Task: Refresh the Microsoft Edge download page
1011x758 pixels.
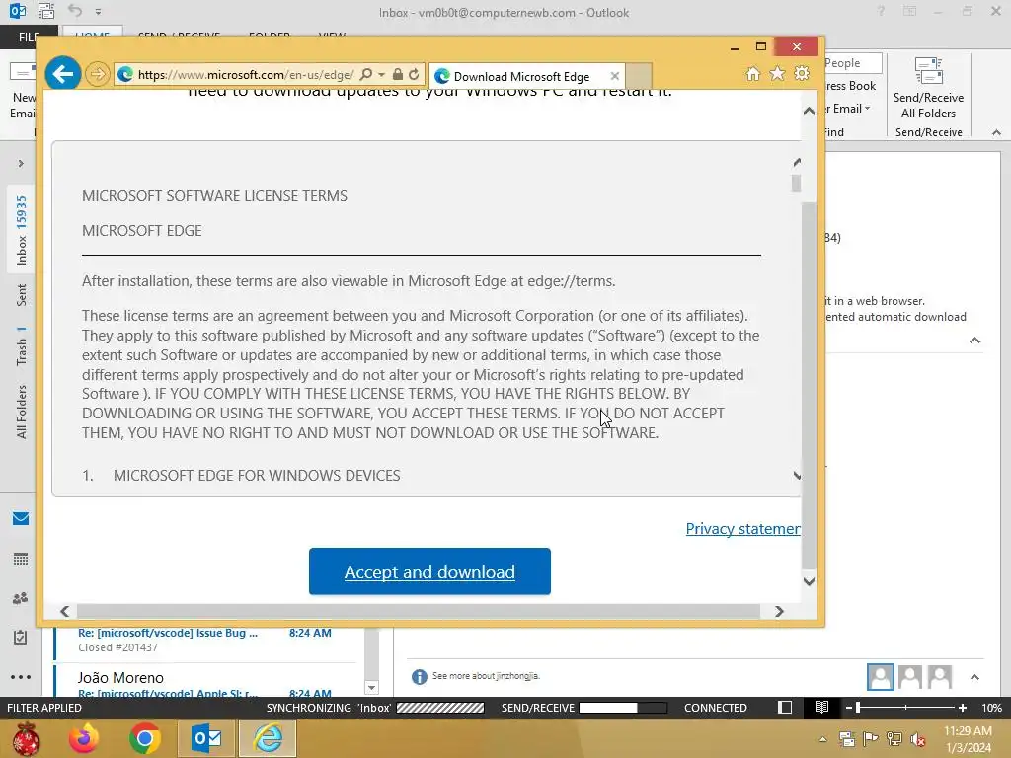Action: coord(414,74)
